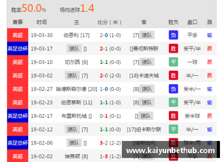This screenshot has height=162, width=224.
Task: Click the 平 result badge for 19-02-12
Action: pyautogui.click(x=173, y=129)
